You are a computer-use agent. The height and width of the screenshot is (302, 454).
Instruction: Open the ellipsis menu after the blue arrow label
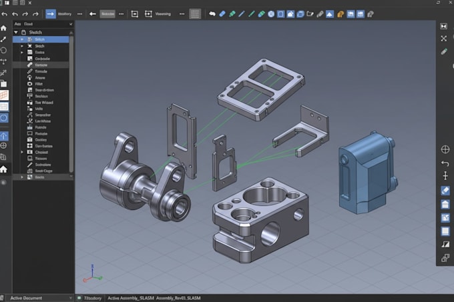[79, 14]
